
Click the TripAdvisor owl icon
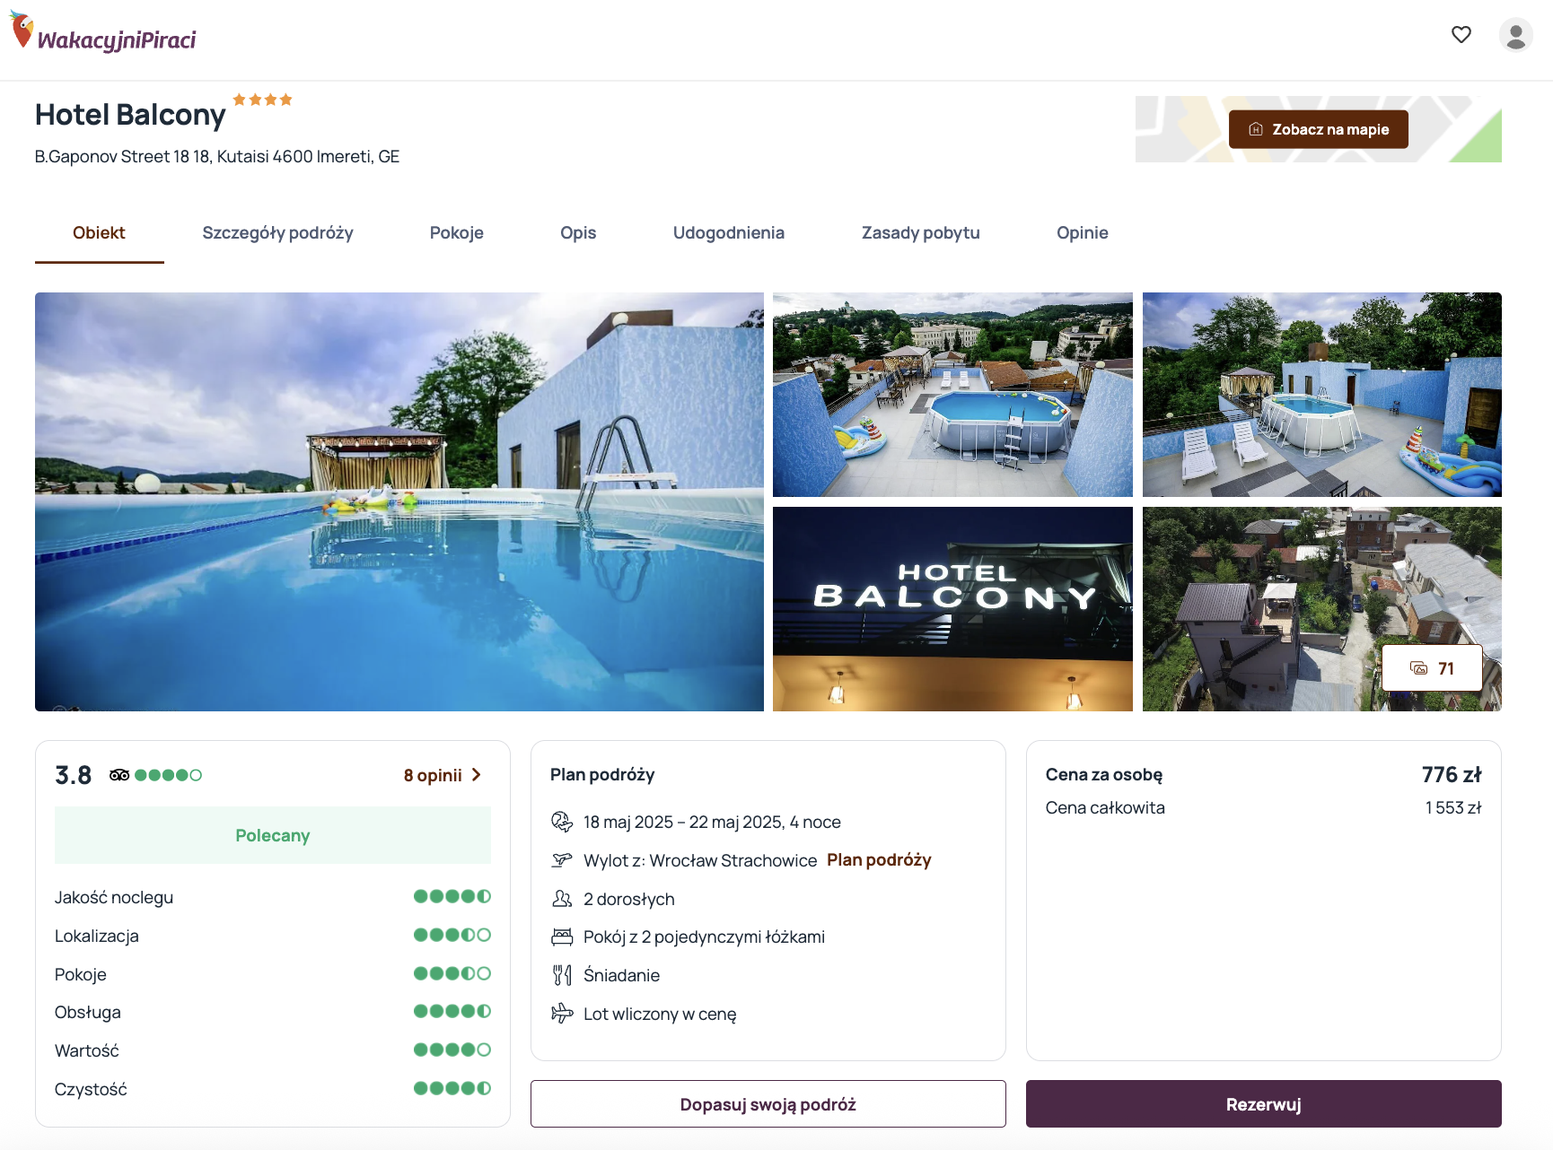(119, 775)
